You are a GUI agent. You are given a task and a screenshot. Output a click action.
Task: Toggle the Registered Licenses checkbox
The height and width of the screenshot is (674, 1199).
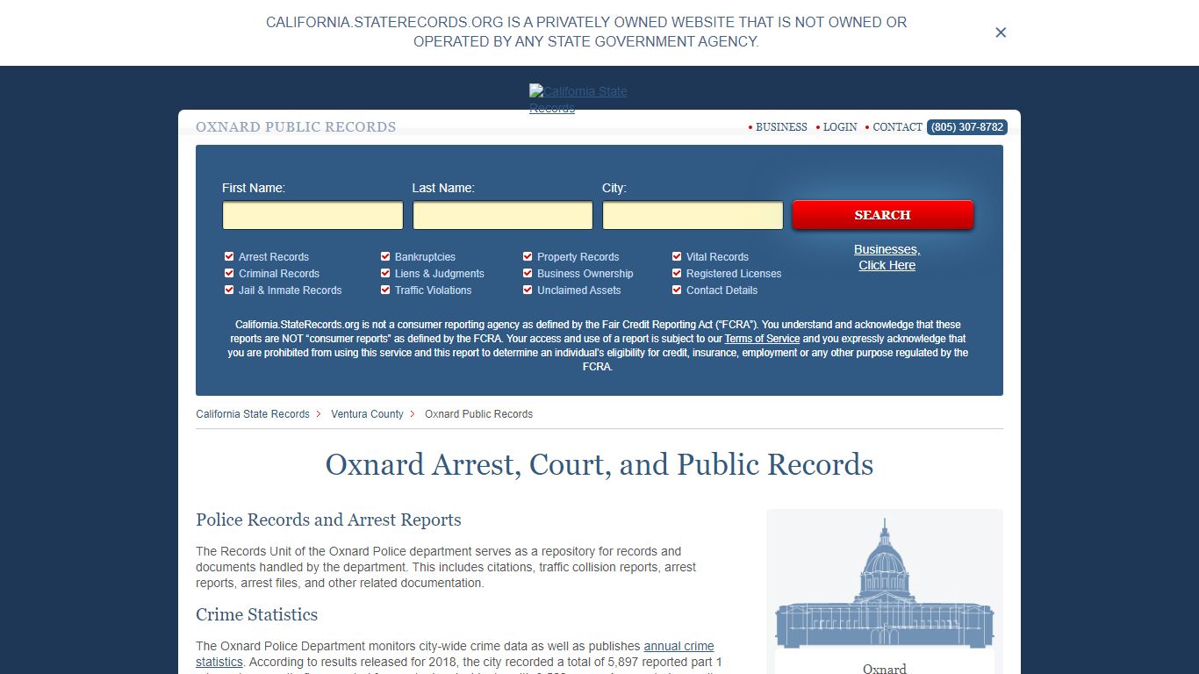[677, 273]
